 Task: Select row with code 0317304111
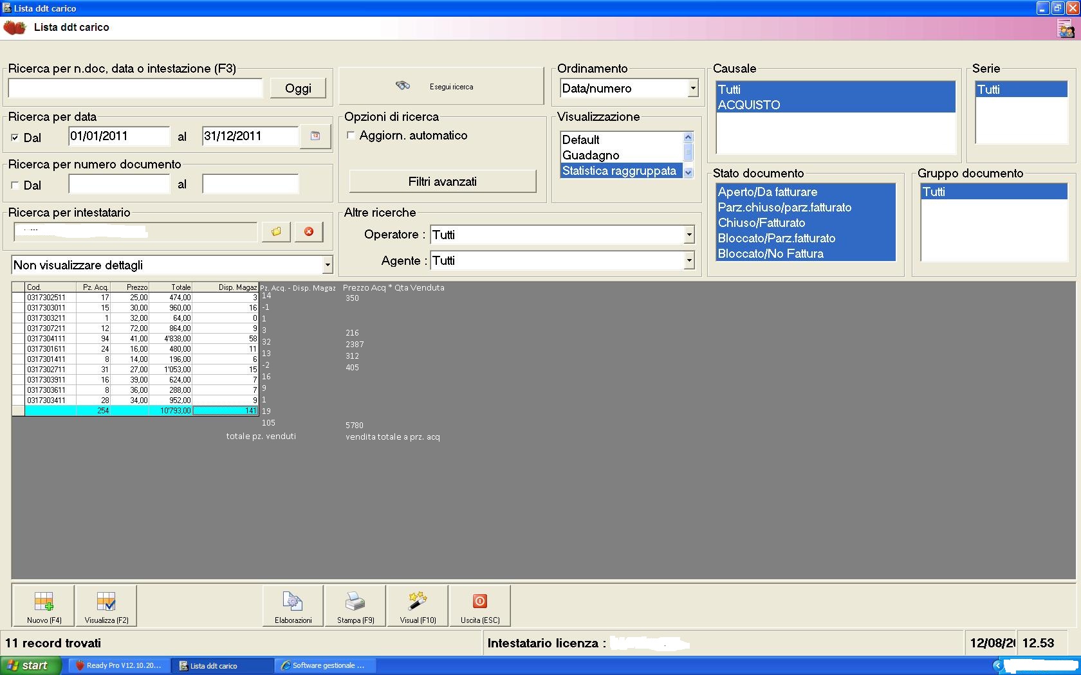(135, 339)
